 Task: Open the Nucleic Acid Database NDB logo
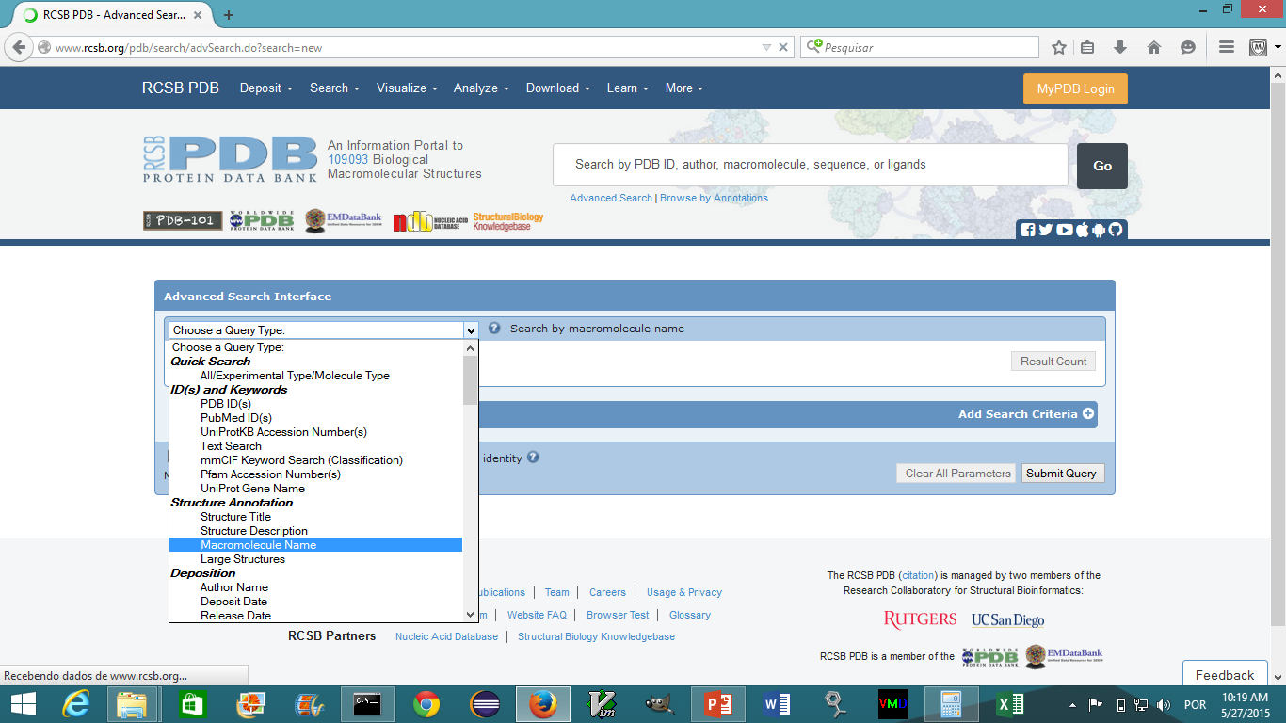coord(428,222)
